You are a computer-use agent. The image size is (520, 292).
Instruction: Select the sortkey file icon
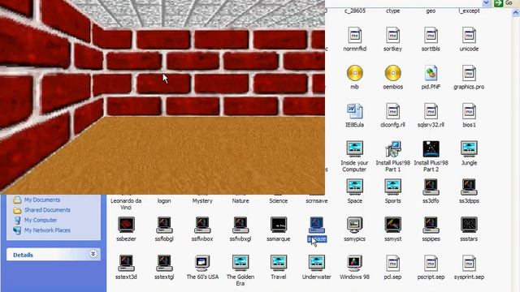coord(392,36)
